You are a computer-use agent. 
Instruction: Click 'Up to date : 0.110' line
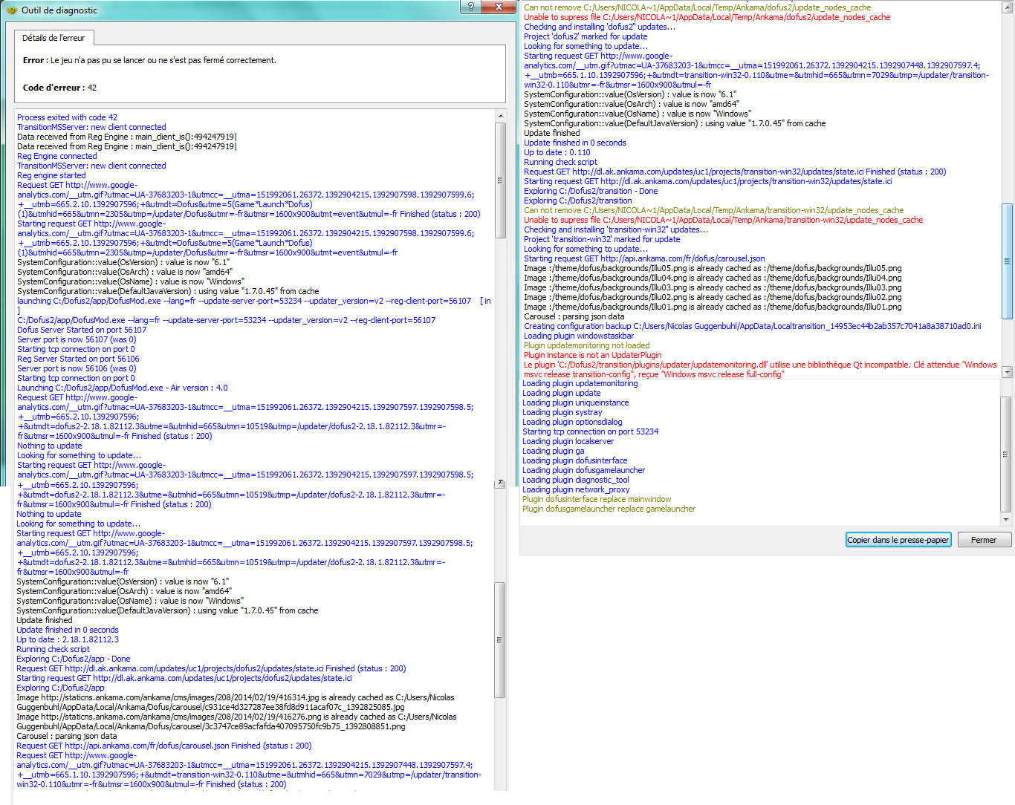557,152
